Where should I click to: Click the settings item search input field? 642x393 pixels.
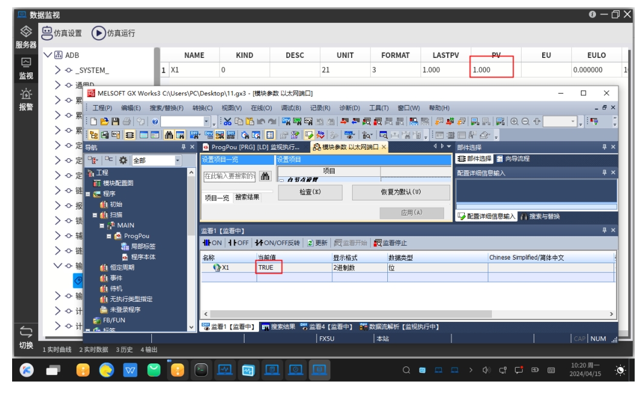coord(229,176)
